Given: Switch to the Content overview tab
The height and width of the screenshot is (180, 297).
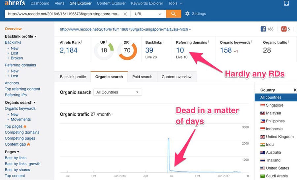Looking at the screenshot, I should [x=177, y=77].
